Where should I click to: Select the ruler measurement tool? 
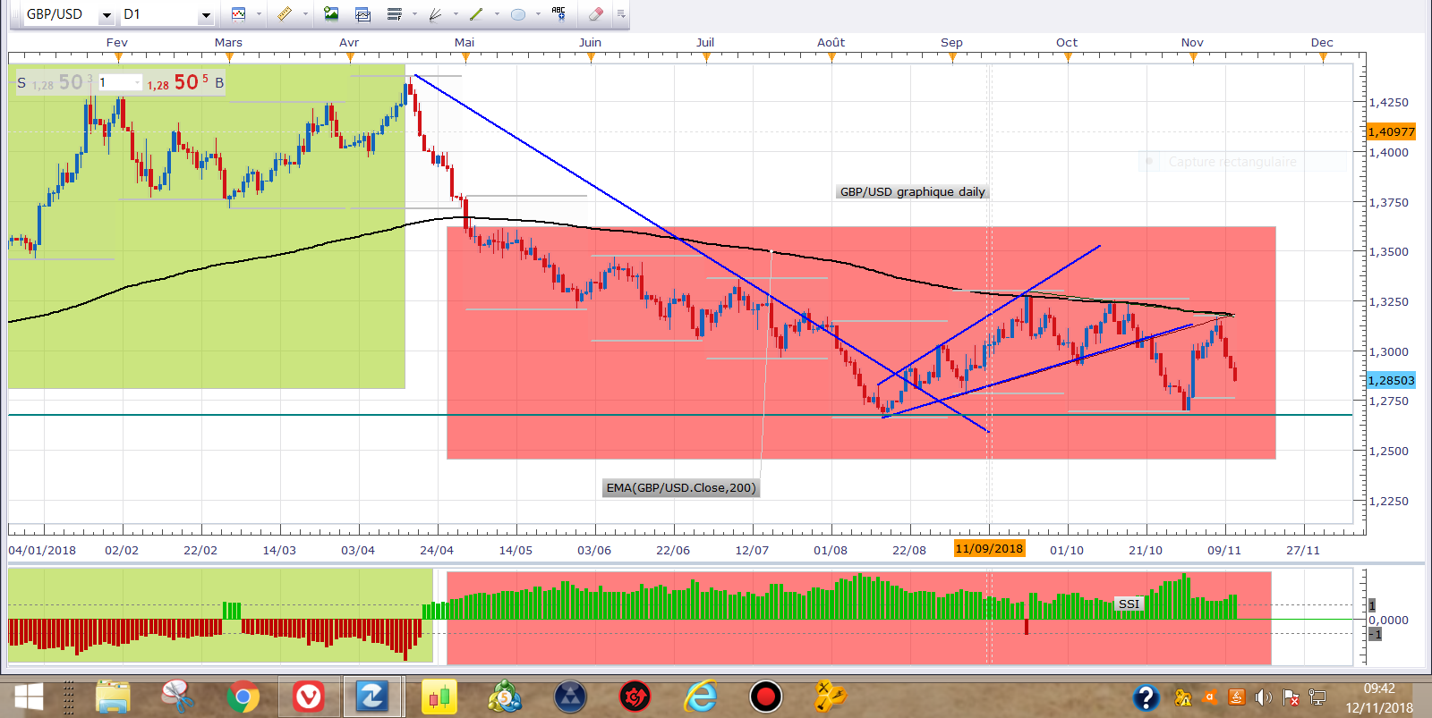coord(285,14)
